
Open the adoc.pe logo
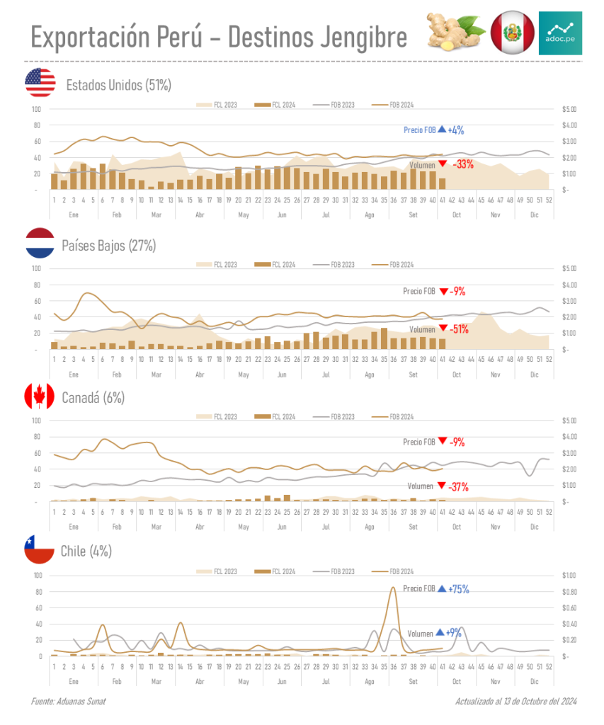click(x=560, y=33)
